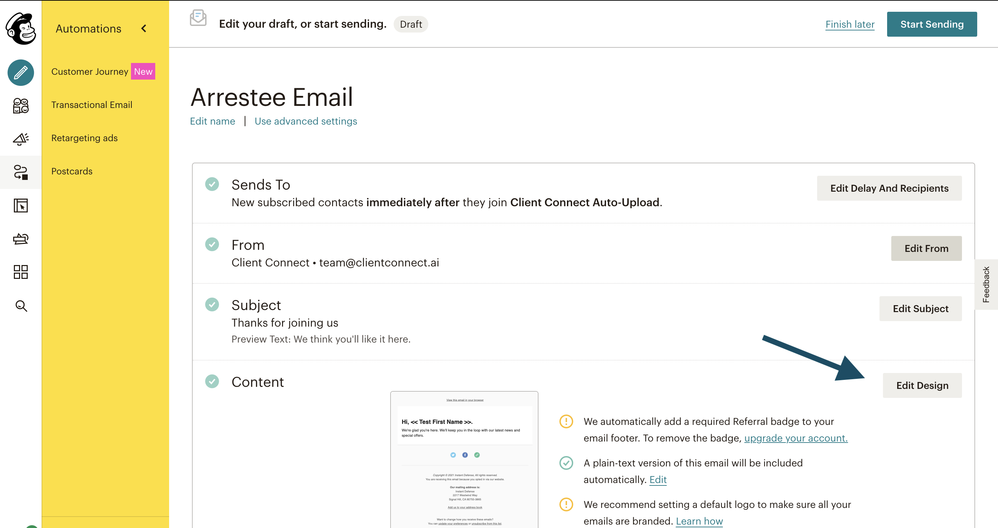Open Postcards menu item

tap(72, 171)
